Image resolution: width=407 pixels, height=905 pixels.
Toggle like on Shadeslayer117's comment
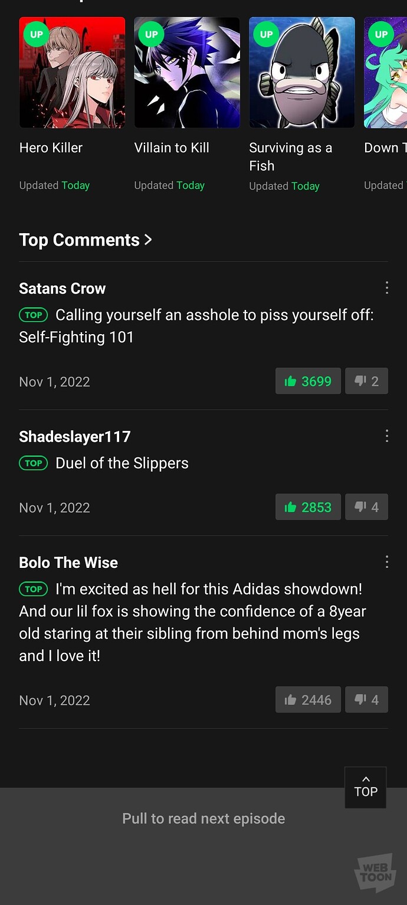308,507
